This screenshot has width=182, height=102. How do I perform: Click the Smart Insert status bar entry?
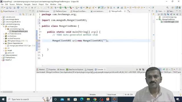(x=112, y=94)
